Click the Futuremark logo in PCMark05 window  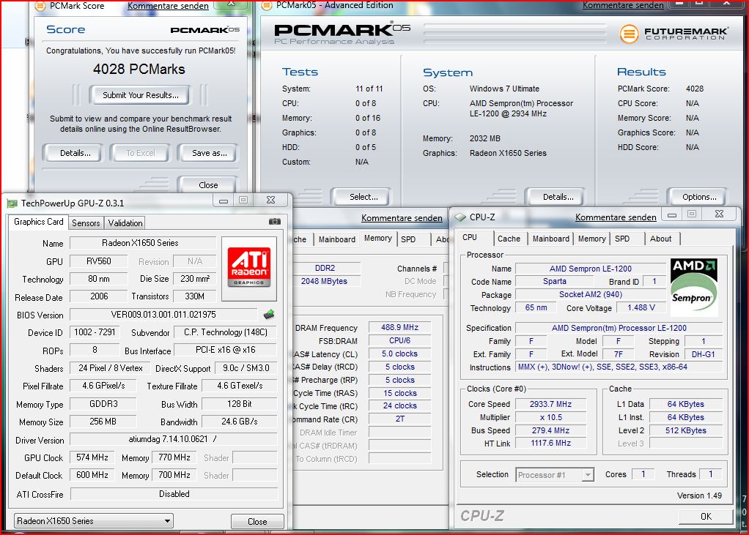click(x=674, y=34)
